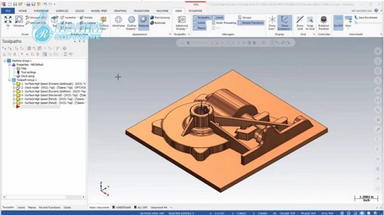Image resolution: width=384 pixels, height=215 pixels.
Task: Click CPLANE: TOP in status bar
Action: click(287, 213)
